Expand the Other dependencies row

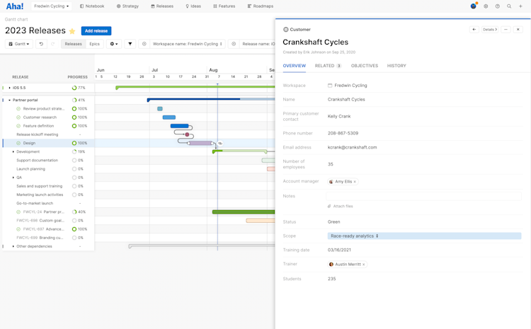click(13, 246)
